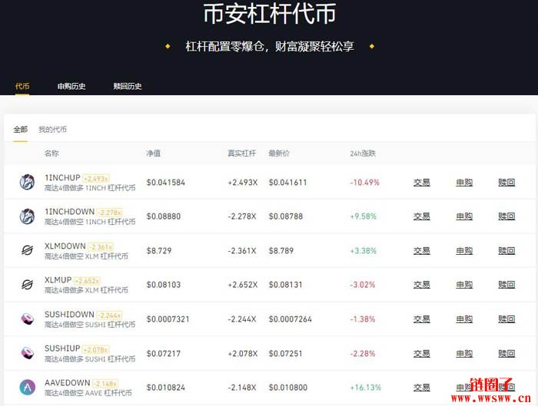Click 申购 link for XLMUP
Screen dimensions: 538x406
pos(464,285)
